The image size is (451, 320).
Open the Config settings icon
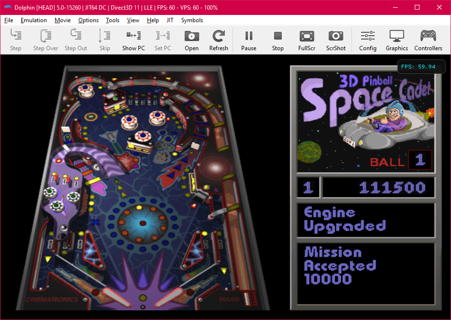click(x=367, y=36)
